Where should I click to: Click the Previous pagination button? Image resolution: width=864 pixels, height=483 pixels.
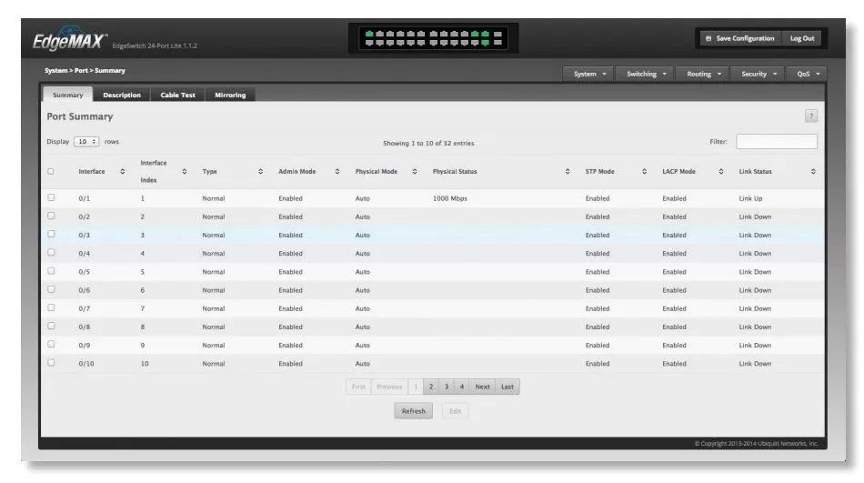click(x=389, y=387)
